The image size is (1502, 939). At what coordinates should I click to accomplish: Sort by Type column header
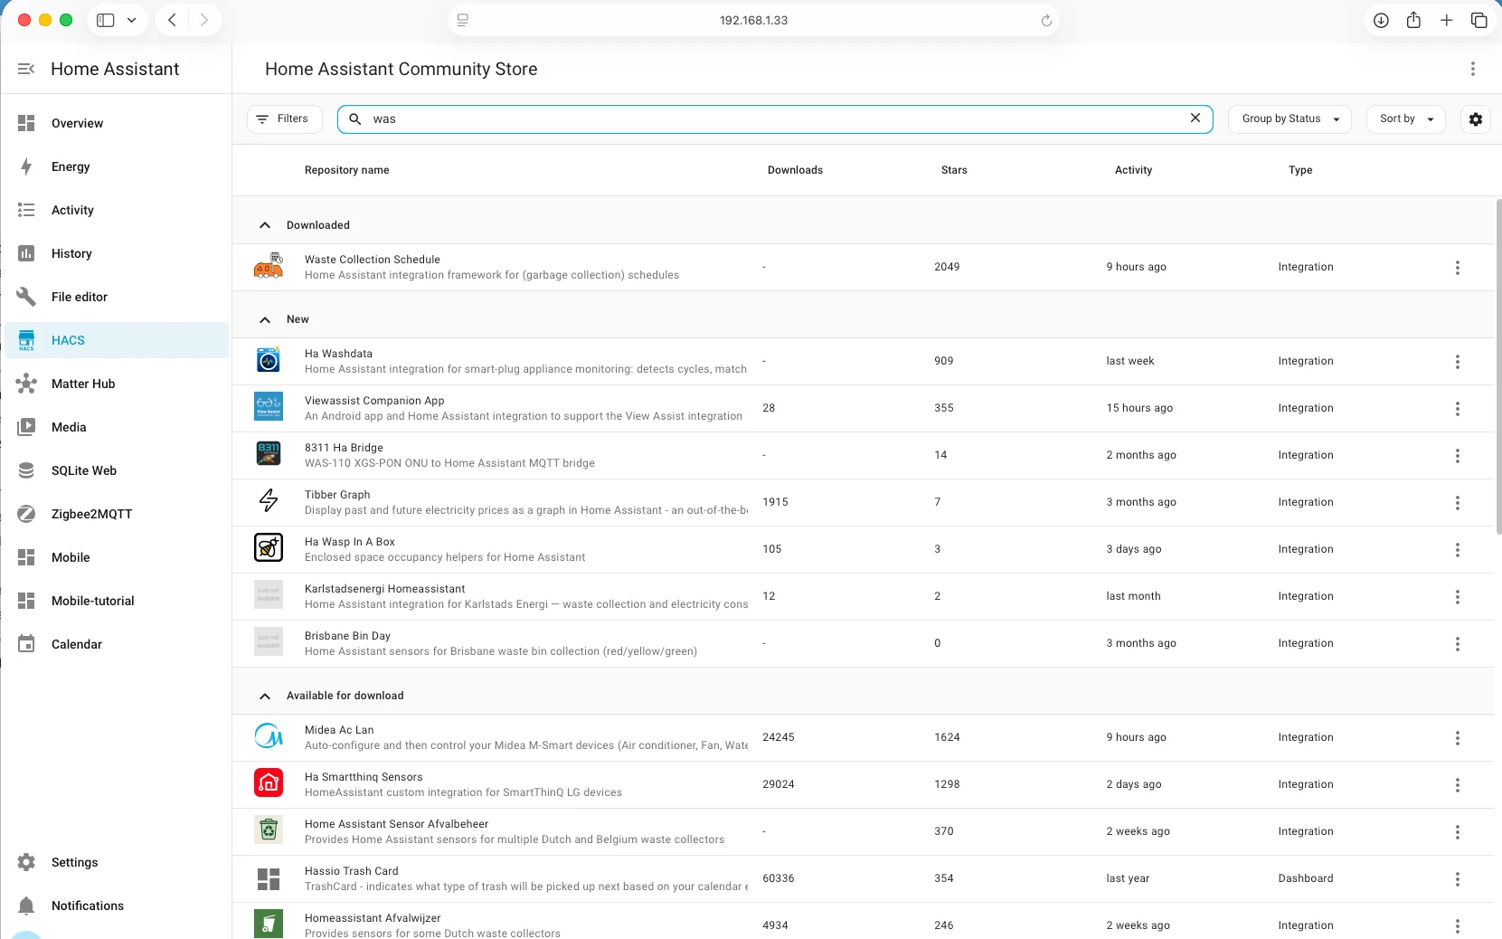coord(1300,170)
